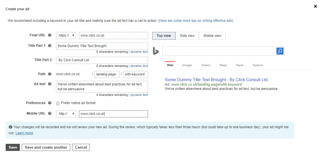Click the landing-page path field
This screenshot has height=158, width=322.
click(x=107, y=75)
